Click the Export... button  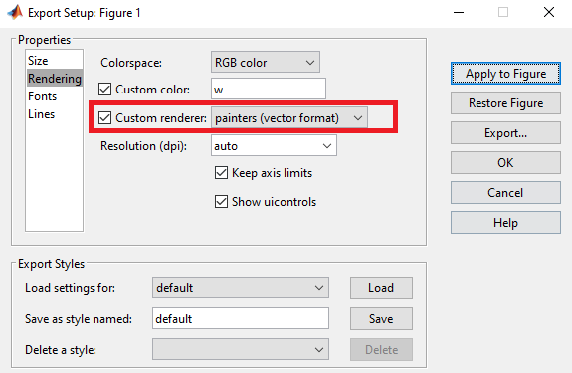coord(505,133)
